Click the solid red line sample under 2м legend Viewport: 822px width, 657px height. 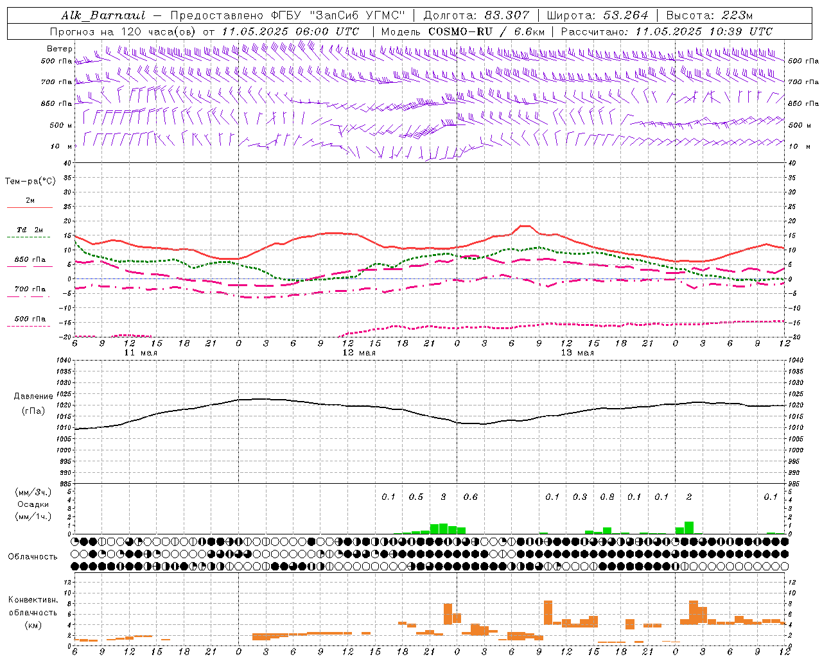coord(30,208)
